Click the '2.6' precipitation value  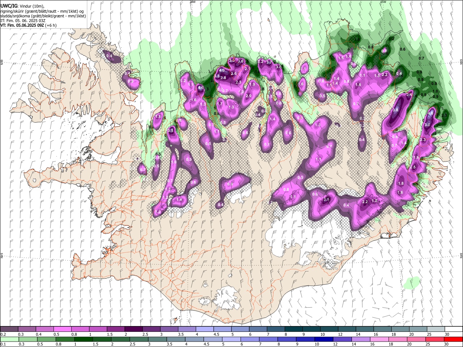pyautogui.click(x=234, y=73)
